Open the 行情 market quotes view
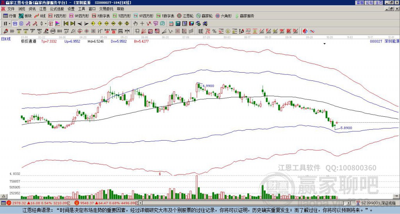 point(9,16)
